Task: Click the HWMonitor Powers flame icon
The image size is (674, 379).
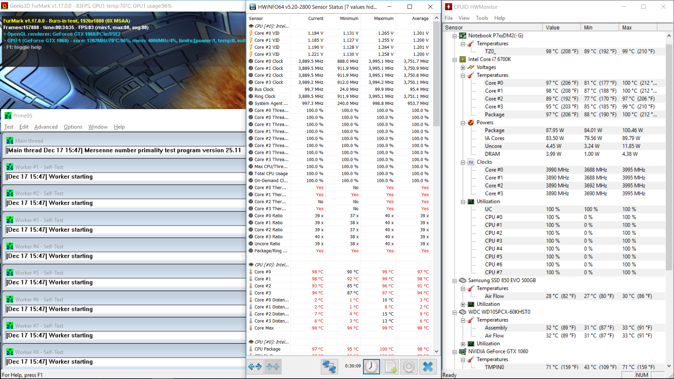Action: pos(471,122)
